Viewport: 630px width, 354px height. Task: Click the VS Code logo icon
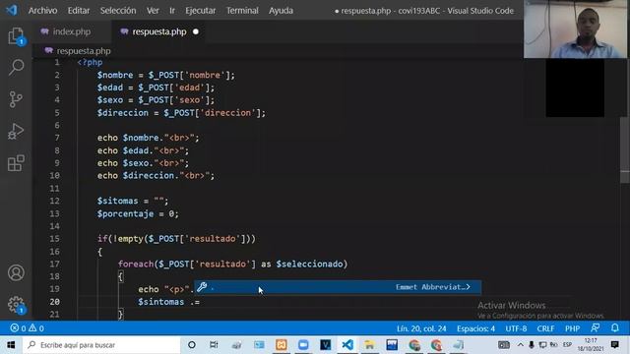pyautogui.click(x=11, y=10)
